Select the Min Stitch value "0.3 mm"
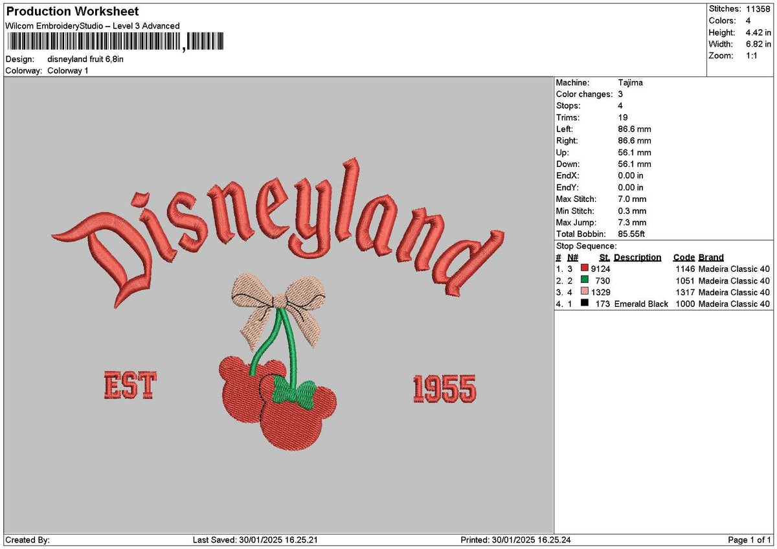 click(632, 211)
